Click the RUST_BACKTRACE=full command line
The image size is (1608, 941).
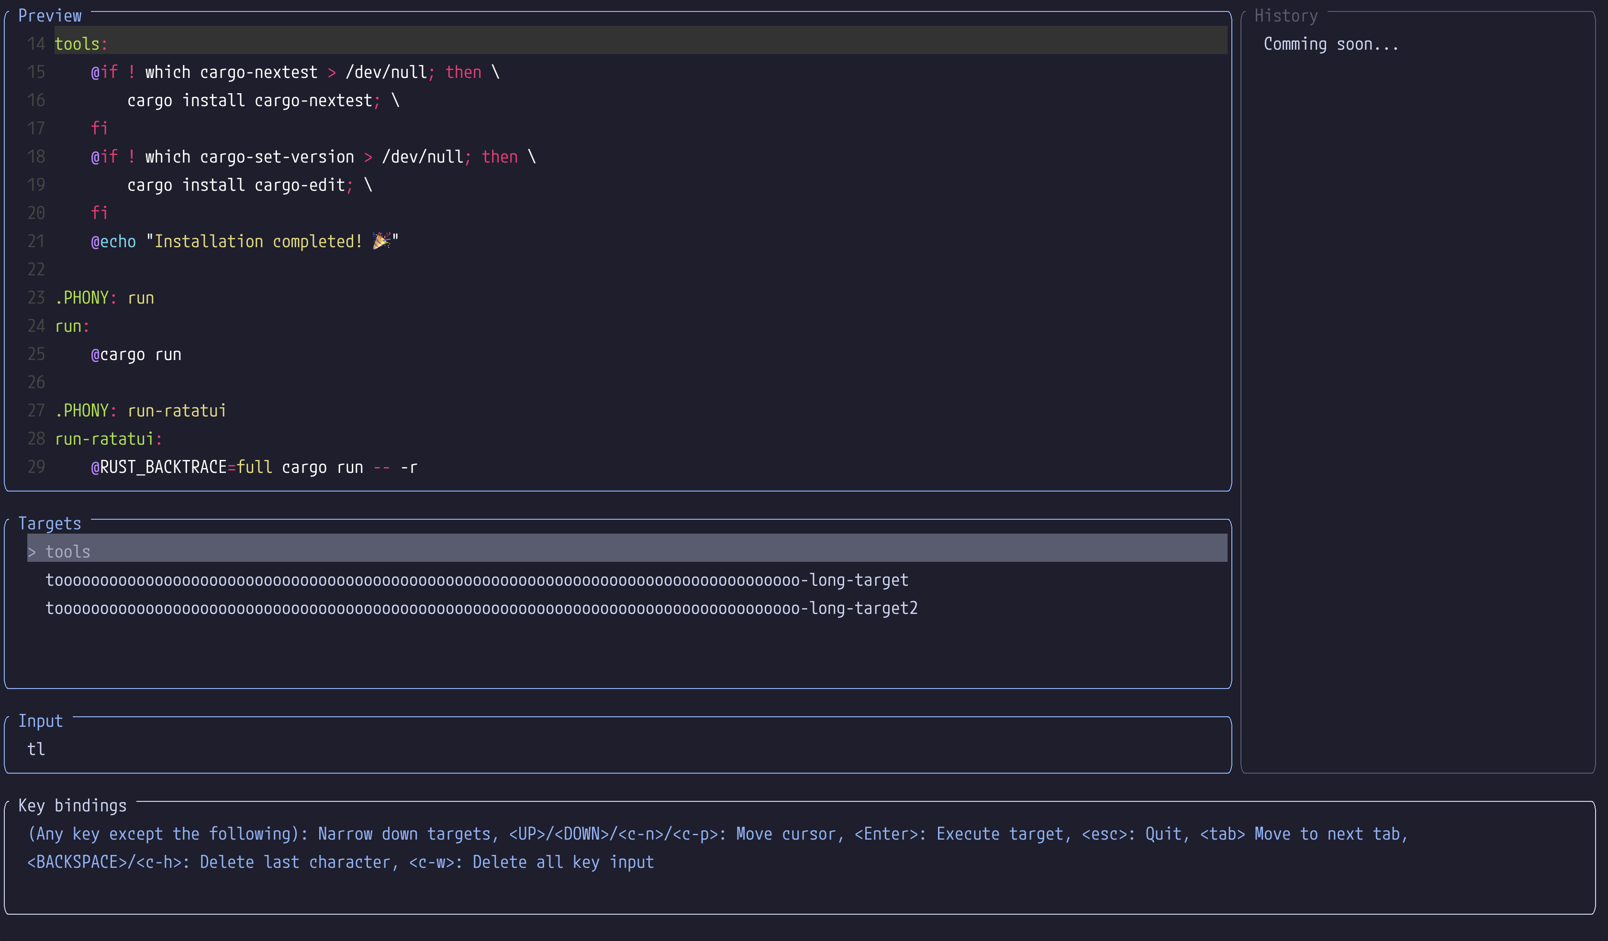(254, 467)
